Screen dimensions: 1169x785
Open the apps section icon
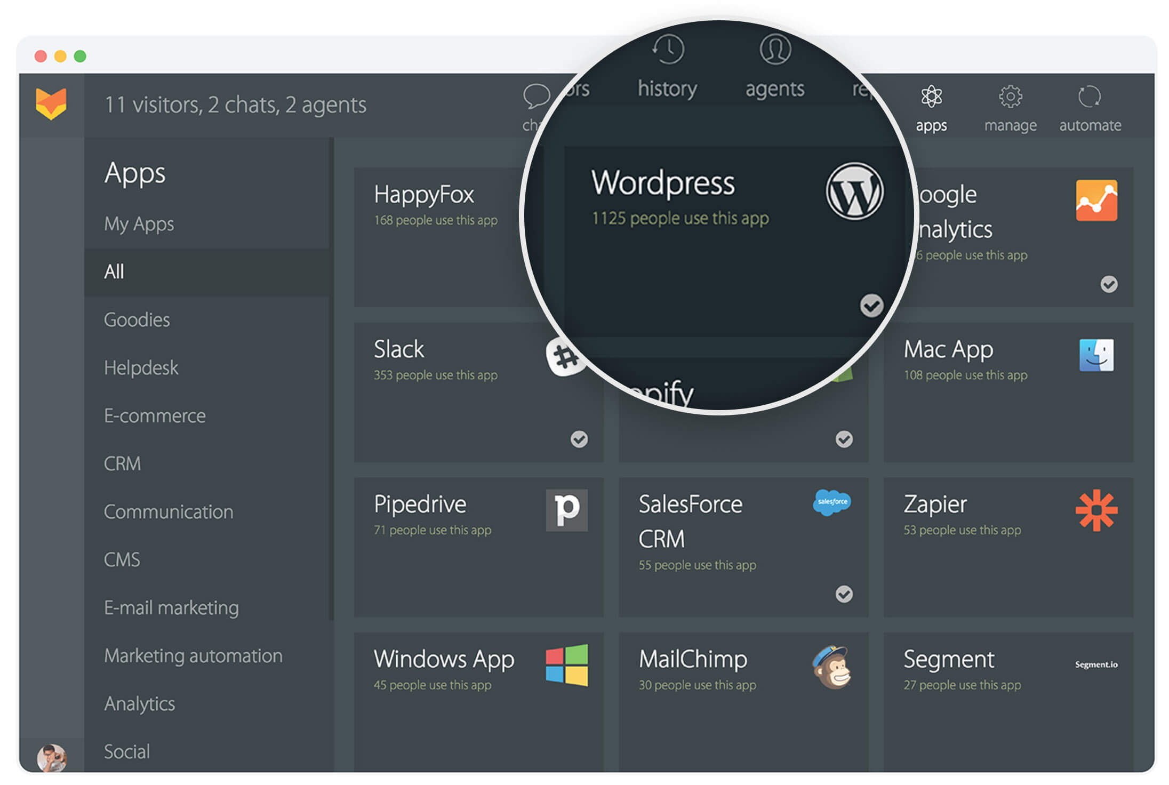click(x=931, y=97)
